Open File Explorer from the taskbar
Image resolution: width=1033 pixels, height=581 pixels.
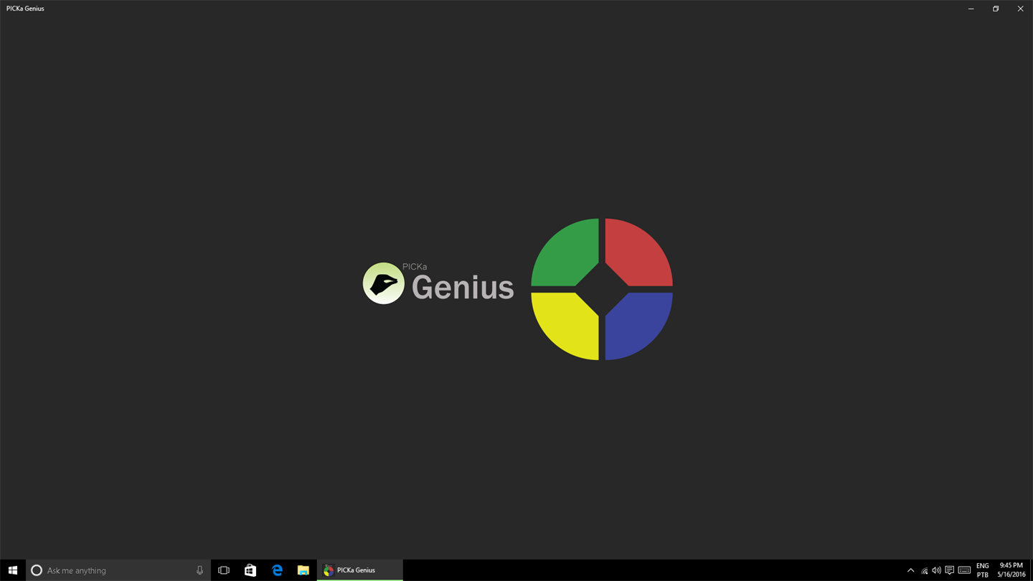303,570
